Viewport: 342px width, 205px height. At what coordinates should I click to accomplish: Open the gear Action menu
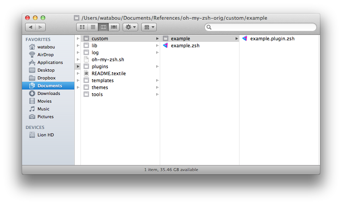point(130,27)
